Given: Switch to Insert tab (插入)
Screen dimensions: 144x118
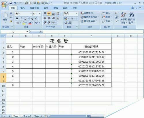Looking at the screenshot, I should point(22,8).
